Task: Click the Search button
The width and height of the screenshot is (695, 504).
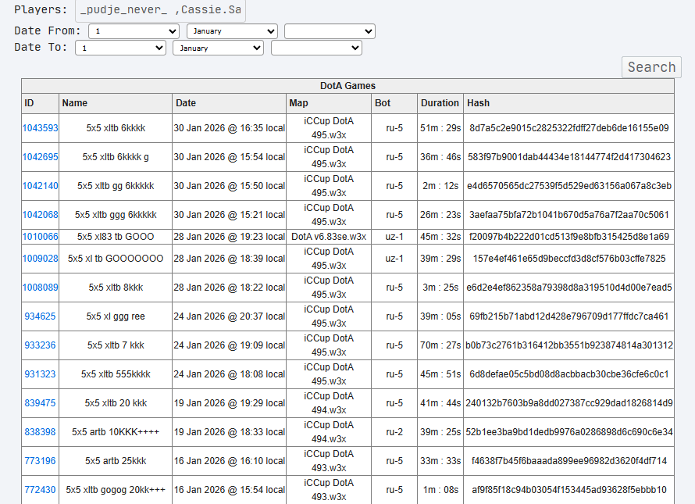Action: (651, 67)
